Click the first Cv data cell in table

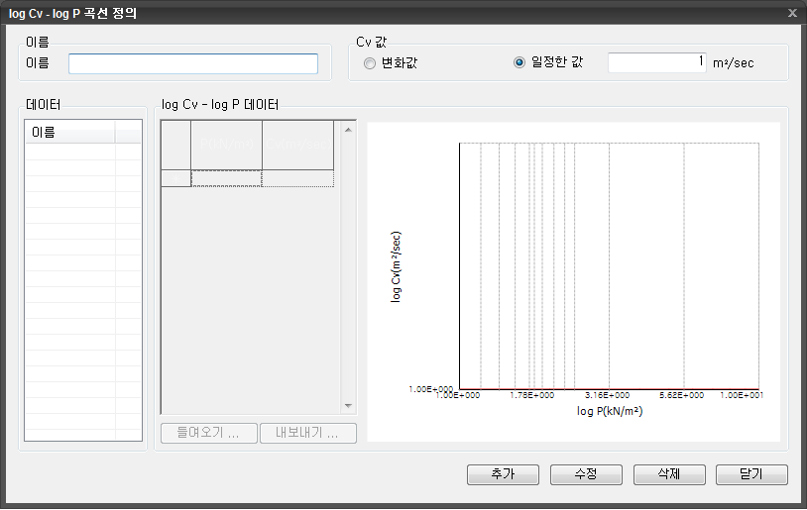pos(297,178)
